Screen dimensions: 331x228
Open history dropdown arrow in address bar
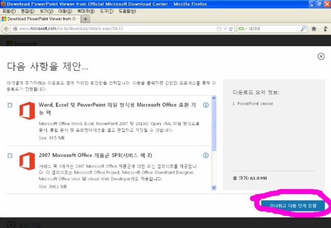point(225,29)
